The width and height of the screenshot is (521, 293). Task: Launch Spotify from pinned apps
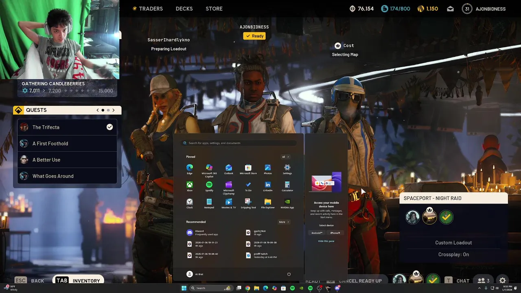[x=209, y=186]
